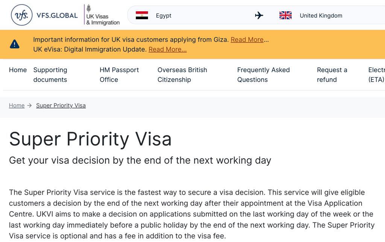
Task: Click the airplane icon between countries
Action: (259, 15)
